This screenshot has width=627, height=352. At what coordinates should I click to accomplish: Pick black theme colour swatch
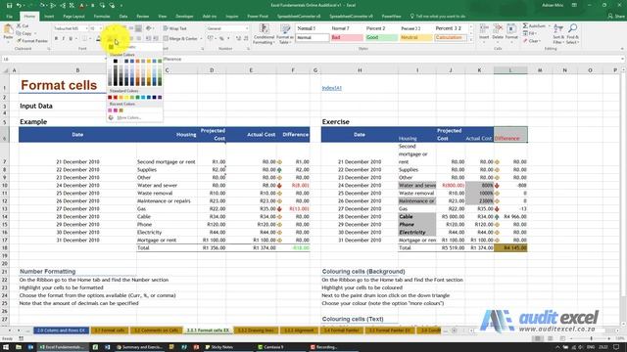click(x=116, y=61)
